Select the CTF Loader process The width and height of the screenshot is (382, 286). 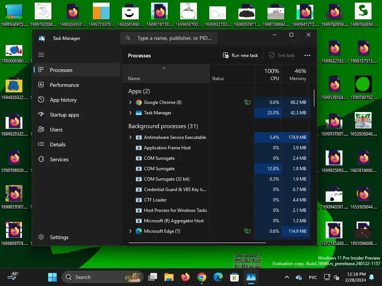pos(216,200)
